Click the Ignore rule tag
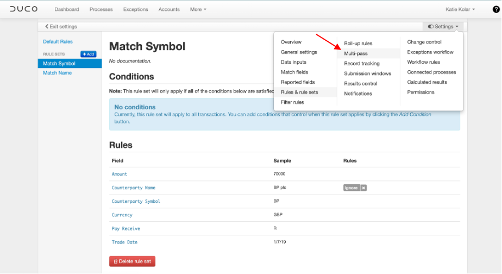This screenshot has height=274, width=502. point(351,188)
